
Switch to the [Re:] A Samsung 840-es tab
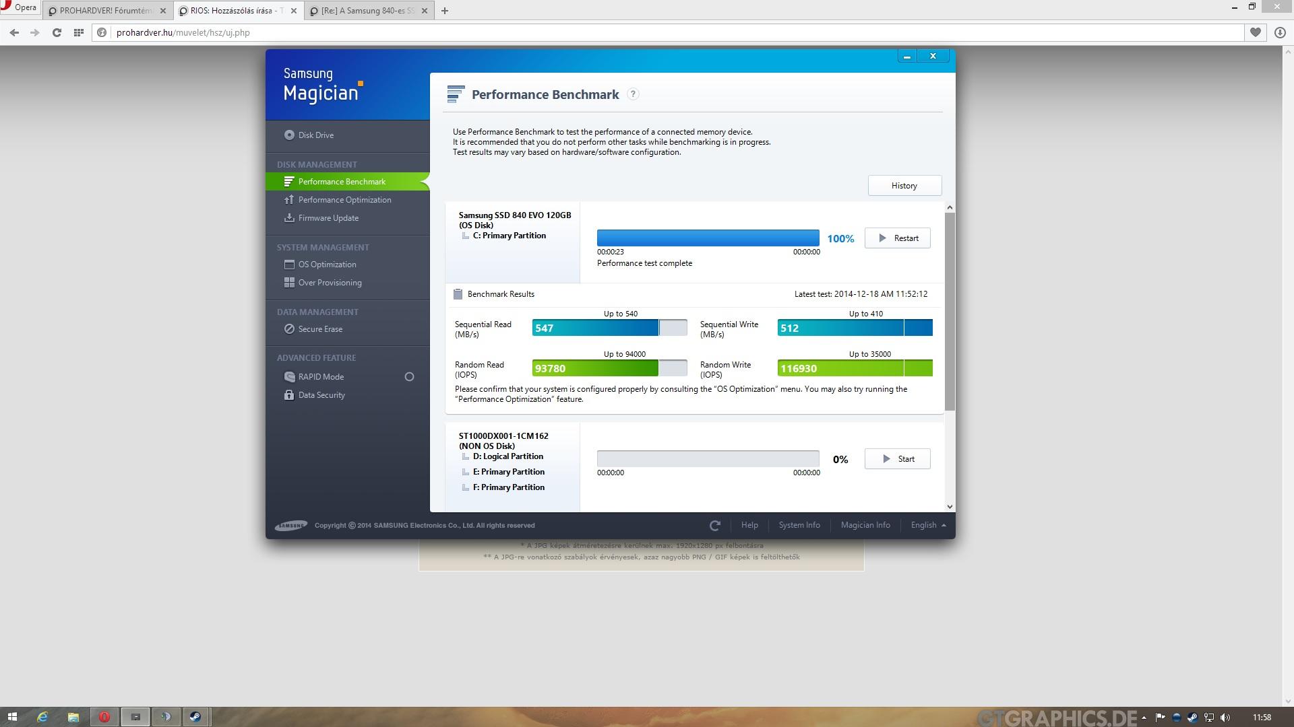pos(369,11)
